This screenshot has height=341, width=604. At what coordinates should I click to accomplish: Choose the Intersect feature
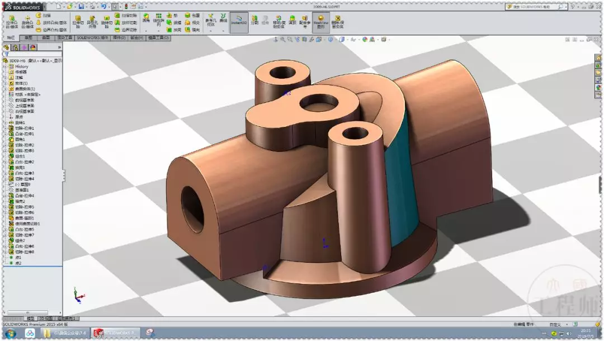(x=192, y=23)
